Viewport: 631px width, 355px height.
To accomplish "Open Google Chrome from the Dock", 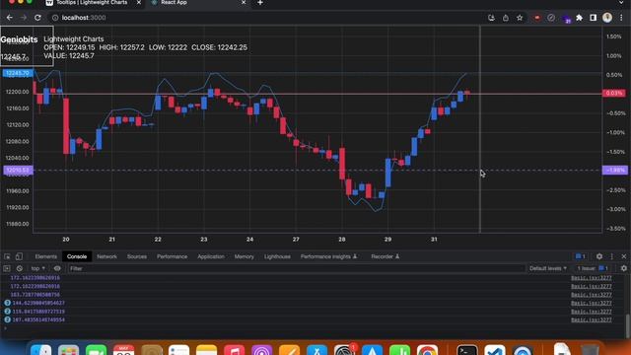I will (x=427, y=350).
